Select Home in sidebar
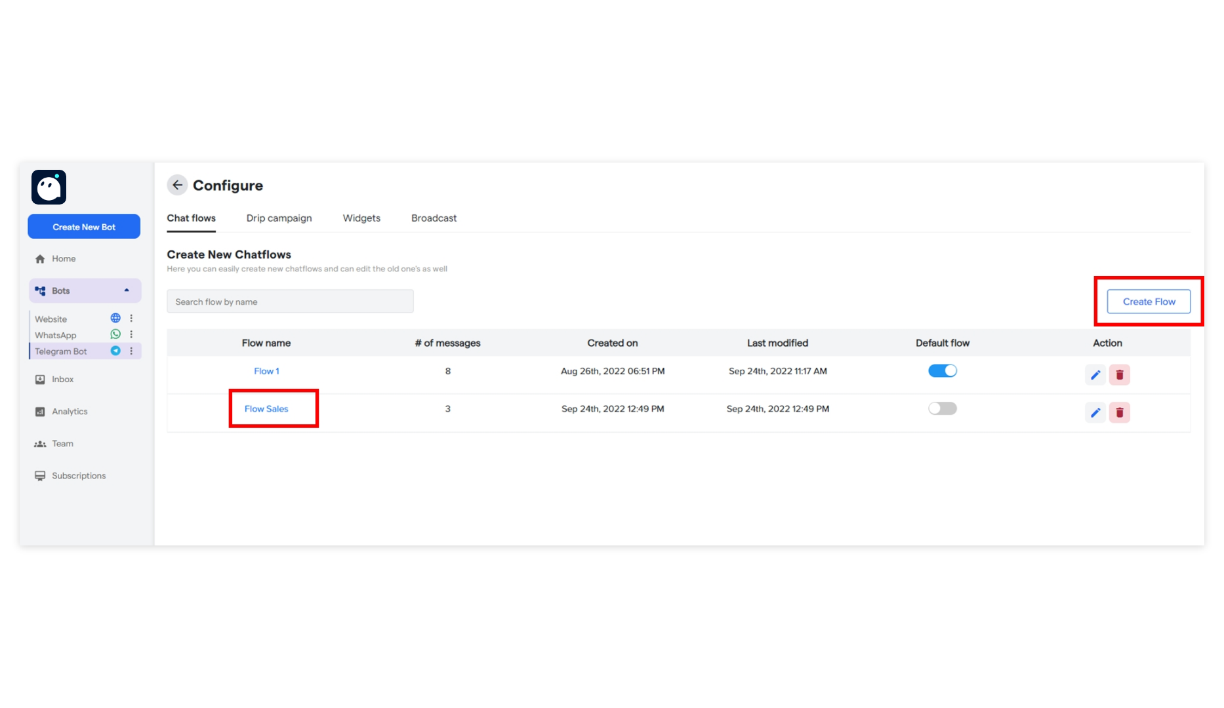 click(64, 259)
